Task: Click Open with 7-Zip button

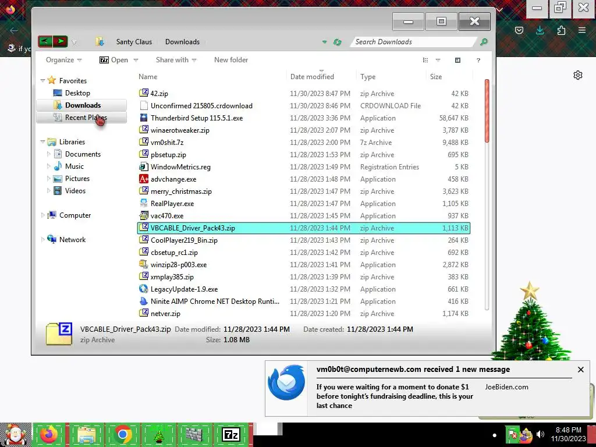Action: pyautogui.click(x=113, y=60)
